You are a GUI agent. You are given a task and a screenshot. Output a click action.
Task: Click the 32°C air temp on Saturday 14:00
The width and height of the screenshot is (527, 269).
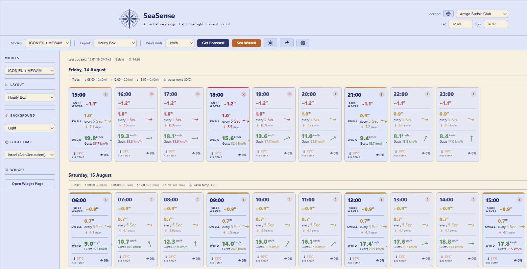(x=448, y=257)
